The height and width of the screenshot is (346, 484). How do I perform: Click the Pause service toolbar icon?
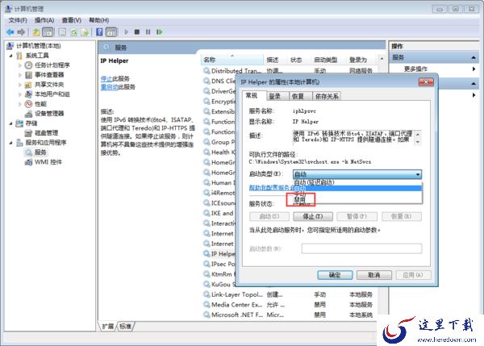(x=148, y=31)
